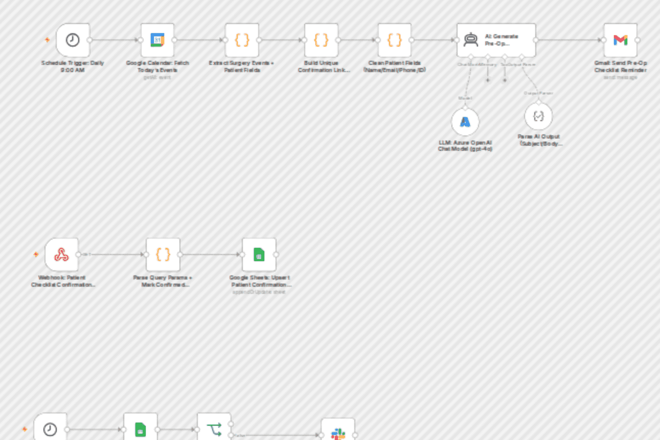Select the AI Generate Pre-Op agent node
The height and width of the screenshot is (440, 660).
496,40
